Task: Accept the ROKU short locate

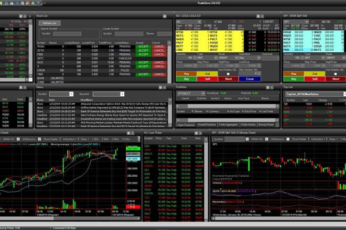Action: (144, 47)
